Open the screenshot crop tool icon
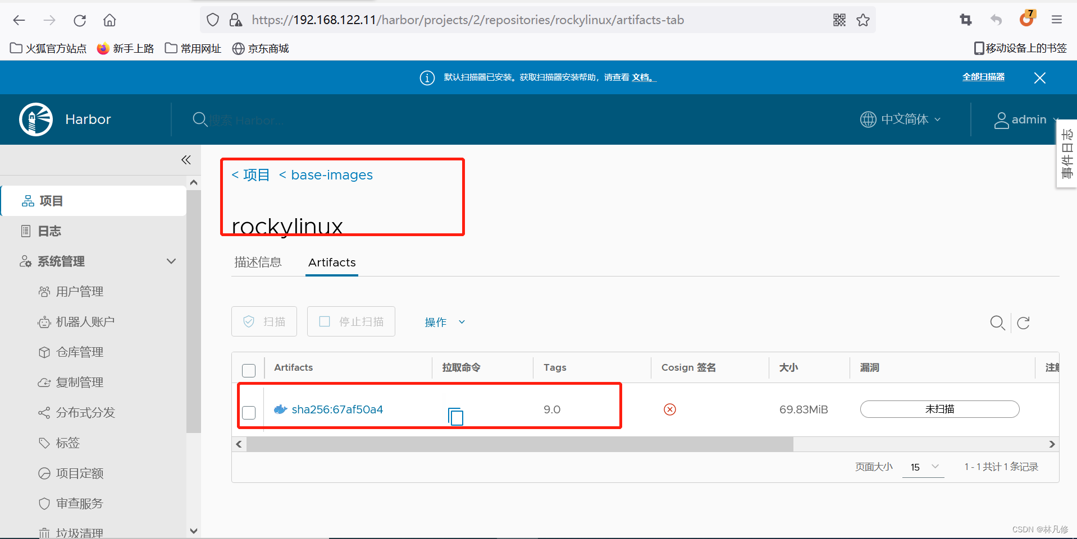1077x539 pixels. [x=966, y=20]
